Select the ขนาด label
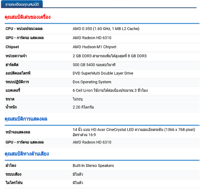This screenshot has height=190, width=202. 10,99
